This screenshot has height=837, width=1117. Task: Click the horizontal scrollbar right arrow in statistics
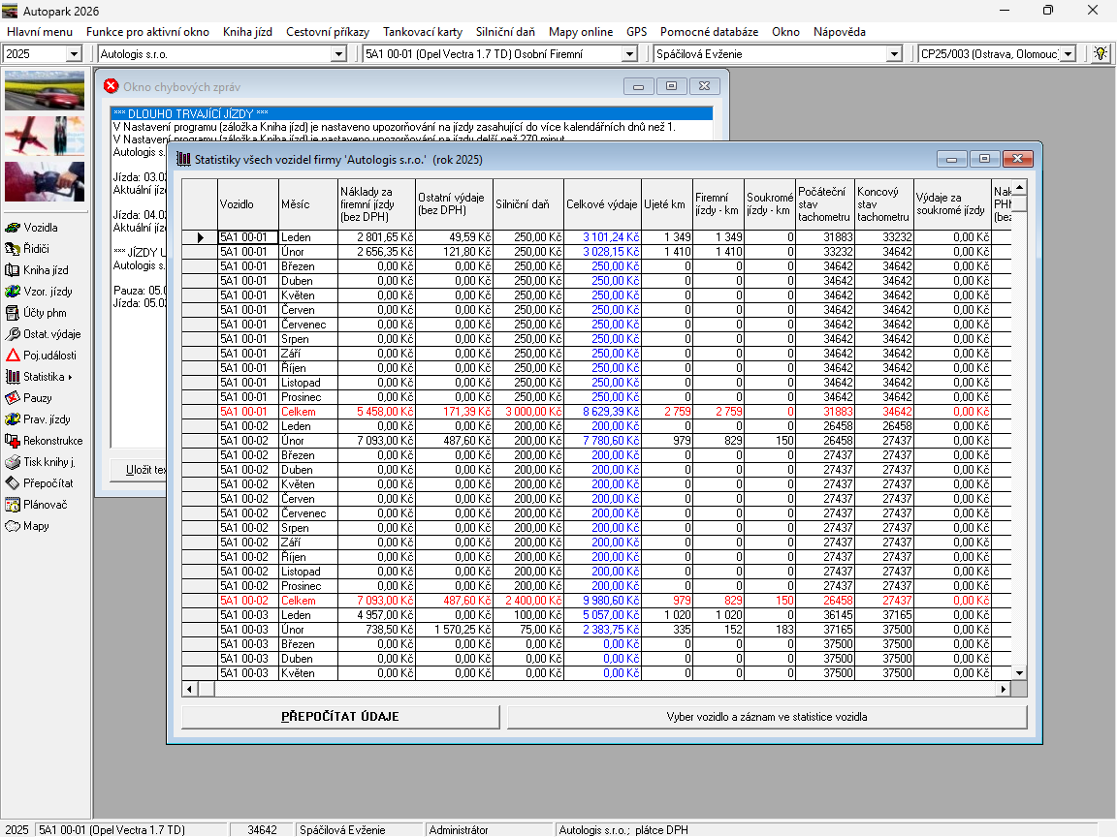(1004, 689)
